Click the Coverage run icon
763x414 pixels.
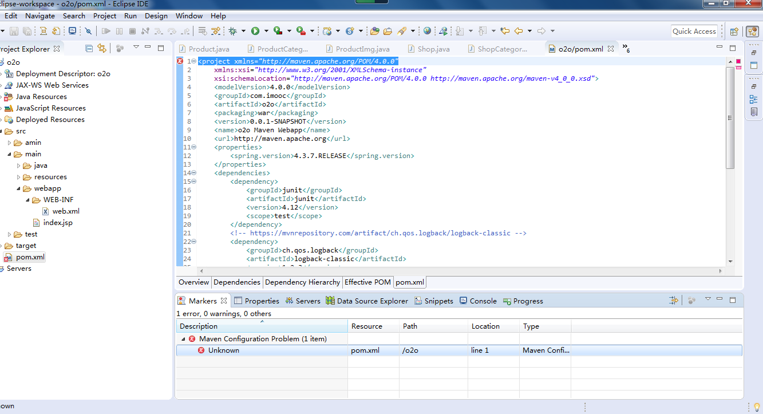pyautogui.click(x=278, y=31)
